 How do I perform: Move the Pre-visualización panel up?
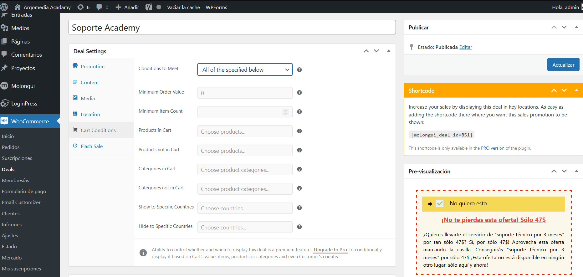point(554,171)
